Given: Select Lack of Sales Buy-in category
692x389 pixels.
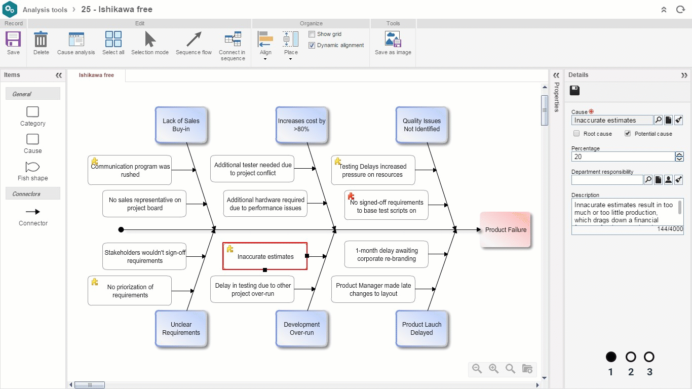Looking at the screenshot, I should 181,125.
